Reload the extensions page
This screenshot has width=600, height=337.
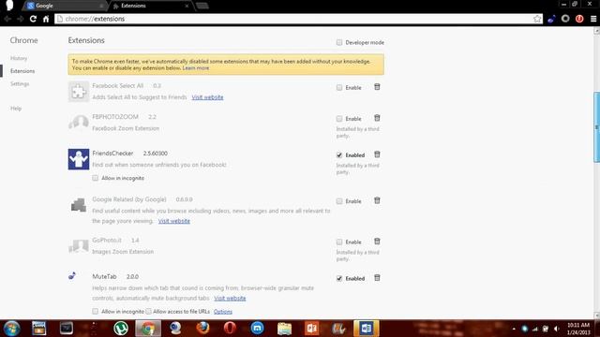33,19
